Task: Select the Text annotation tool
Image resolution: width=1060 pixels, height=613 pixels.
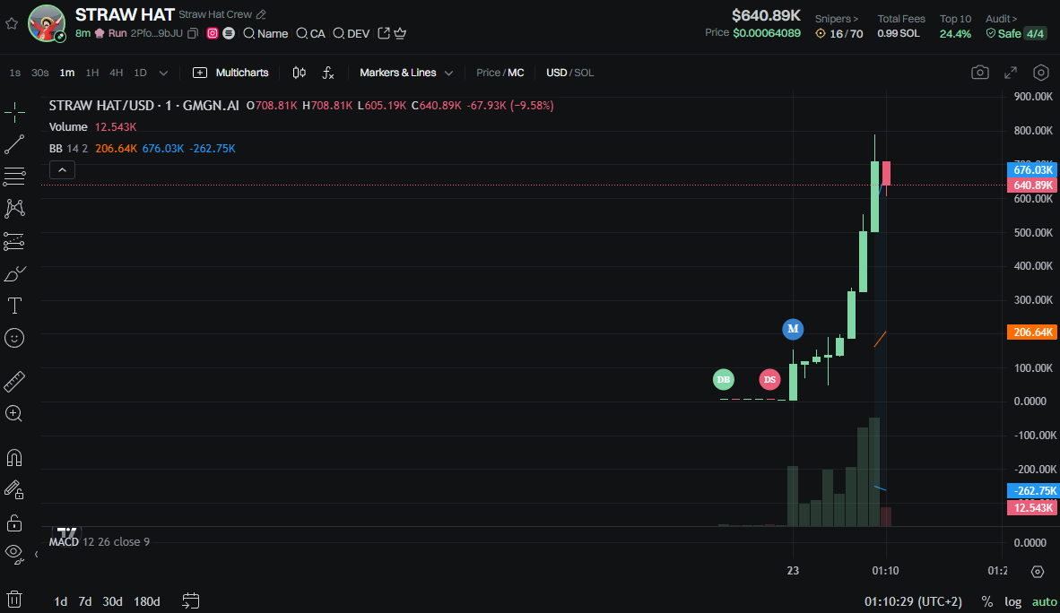Action: 14,306
